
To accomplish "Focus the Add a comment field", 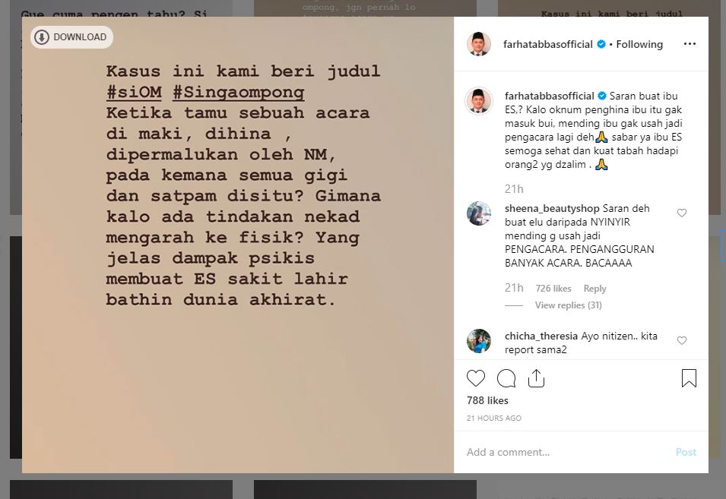I will click(567, 452).
